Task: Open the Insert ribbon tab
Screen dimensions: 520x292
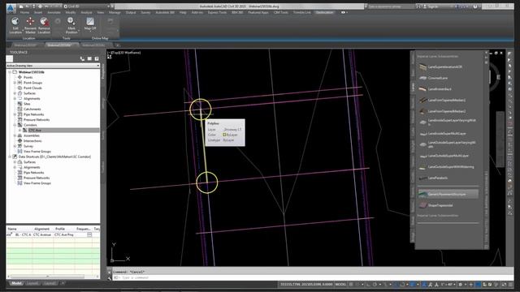Action: 38,13
